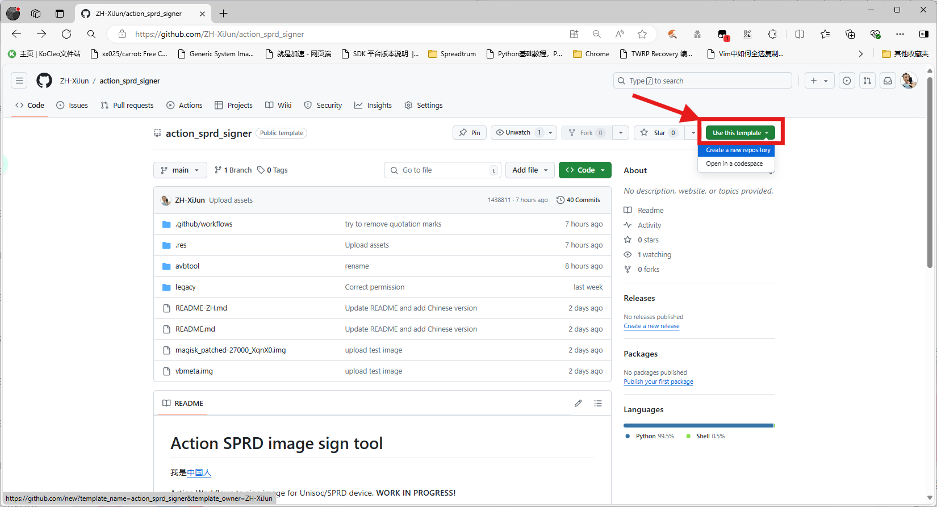Open the repository Settings tab
The height and width of the screenshot is (507, 937).
[x=424, y=106]
